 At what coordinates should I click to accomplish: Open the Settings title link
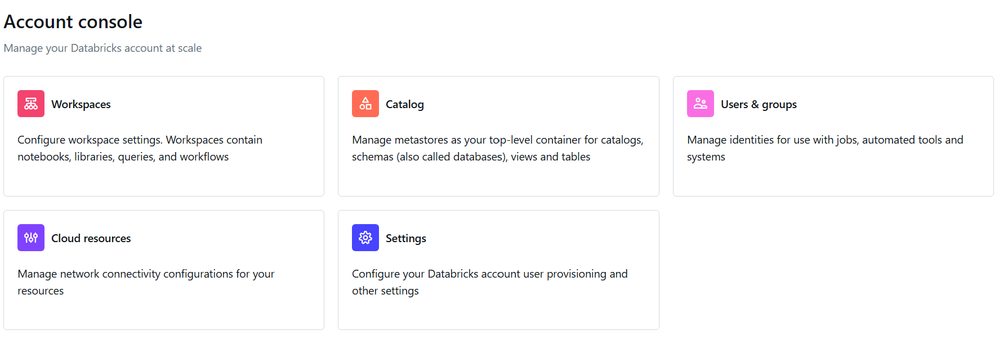(x=405, y=238)
